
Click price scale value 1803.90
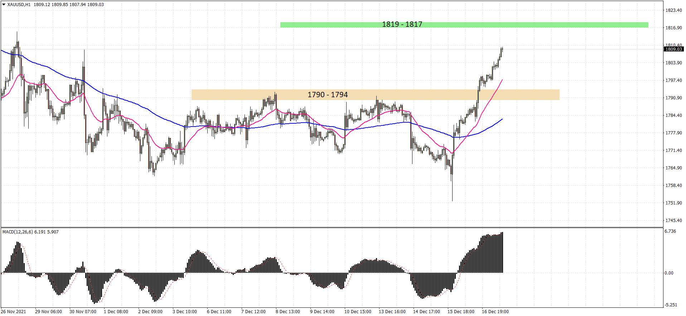coord(673,63)
